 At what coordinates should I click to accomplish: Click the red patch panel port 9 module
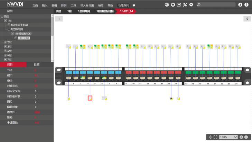click(128, 73)
